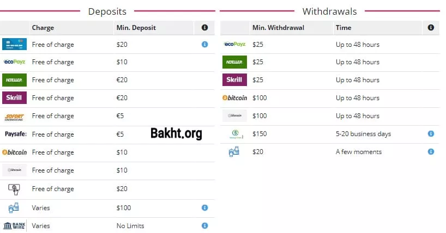Select the Sofort deposit method icon

[14, 116]
